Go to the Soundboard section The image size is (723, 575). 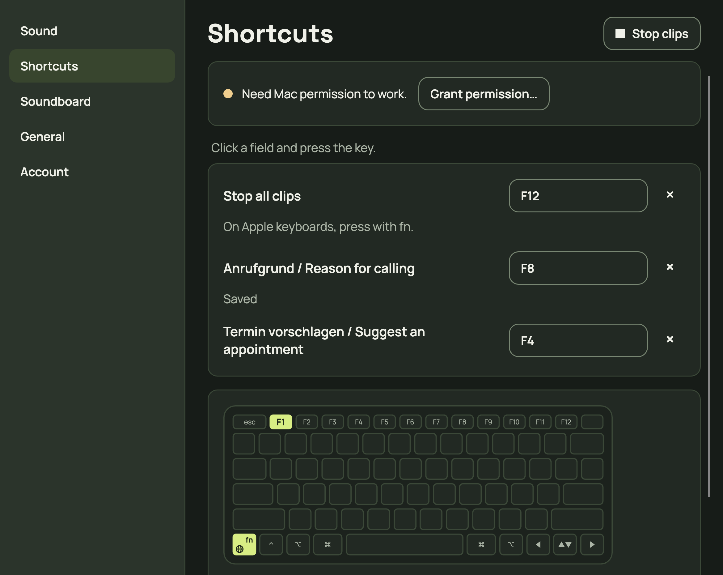click(x=92, y=101)
